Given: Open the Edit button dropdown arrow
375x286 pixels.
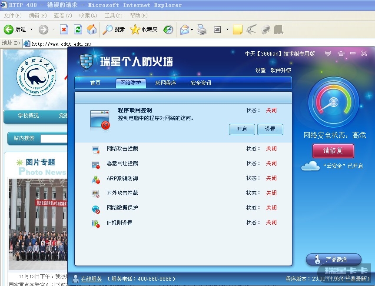Looking at the screenshot, I should click(227, 30).
